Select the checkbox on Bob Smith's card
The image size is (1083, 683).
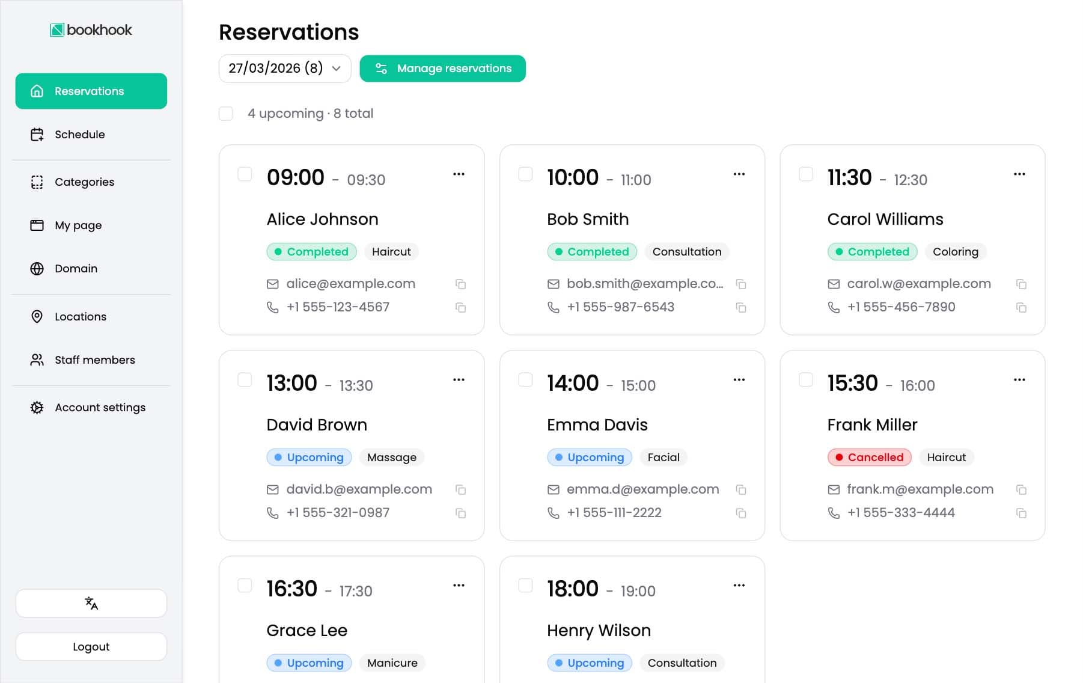(x=525, y=174)
